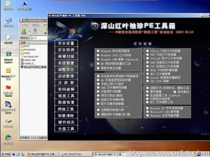Select Windows XP 序列号换号器 option
Viewport: 210px width, 157px height.
[x=165, y=108]
